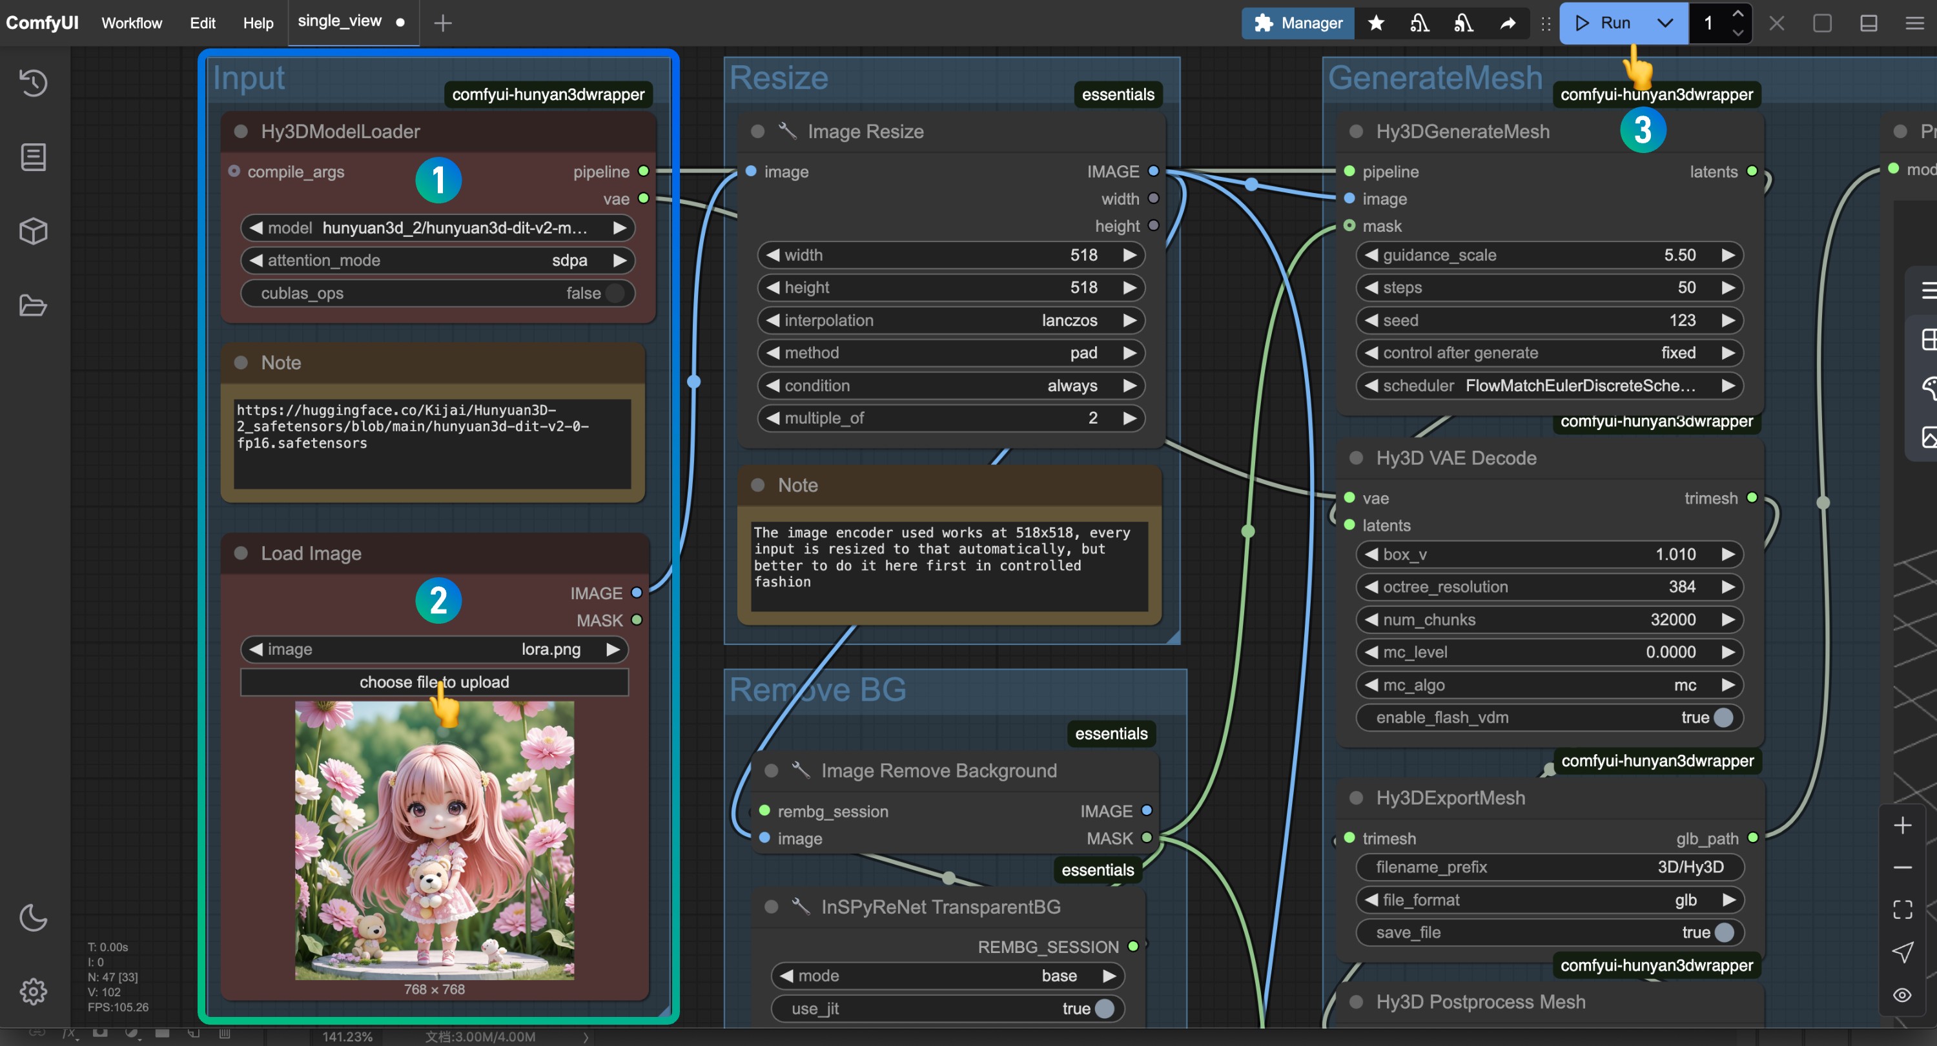The image size is (1937, 1046).
Task: Zoom in with the plus canvas icon
Action: pyautogui.click(x=1901, y=825)
